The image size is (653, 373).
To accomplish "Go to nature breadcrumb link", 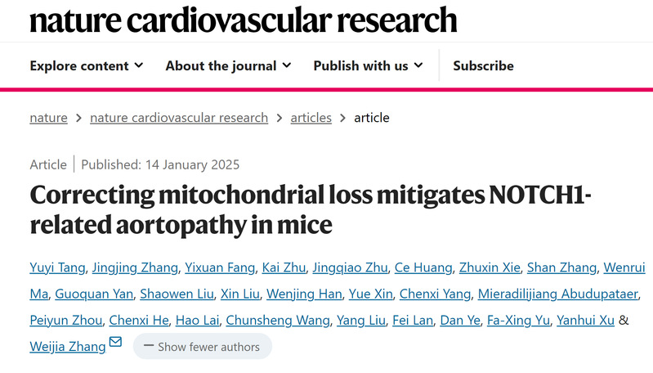I will tap(48, 117).
